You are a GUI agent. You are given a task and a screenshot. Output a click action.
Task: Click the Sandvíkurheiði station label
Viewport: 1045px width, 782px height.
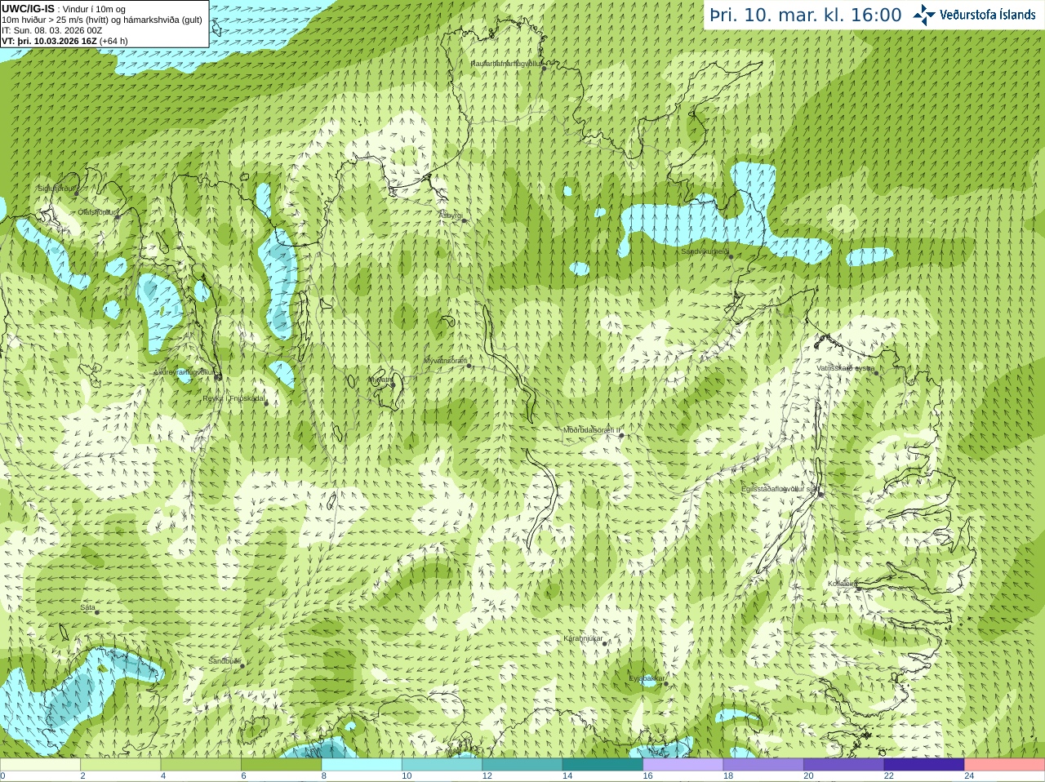[x=705, y=251]
